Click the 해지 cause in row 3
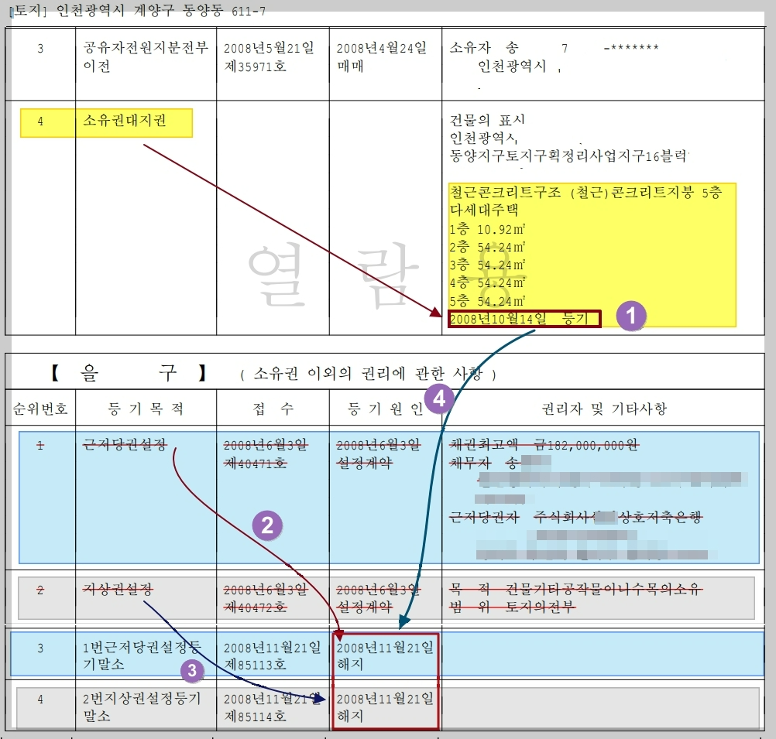 click(x=350, y=664)
